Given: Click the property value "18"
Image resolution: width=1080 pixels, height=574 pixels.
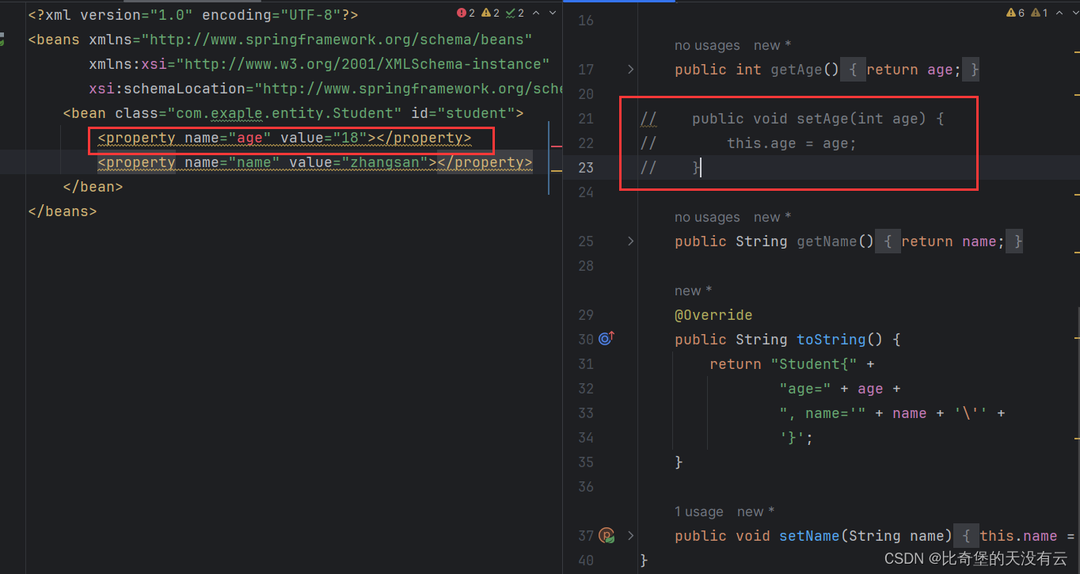Looking at the screenshot, I should tap(350, 138).
